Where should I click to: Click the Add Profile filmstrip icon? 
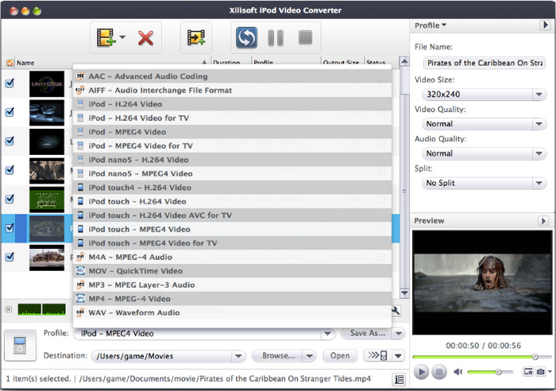click(196, 37)
